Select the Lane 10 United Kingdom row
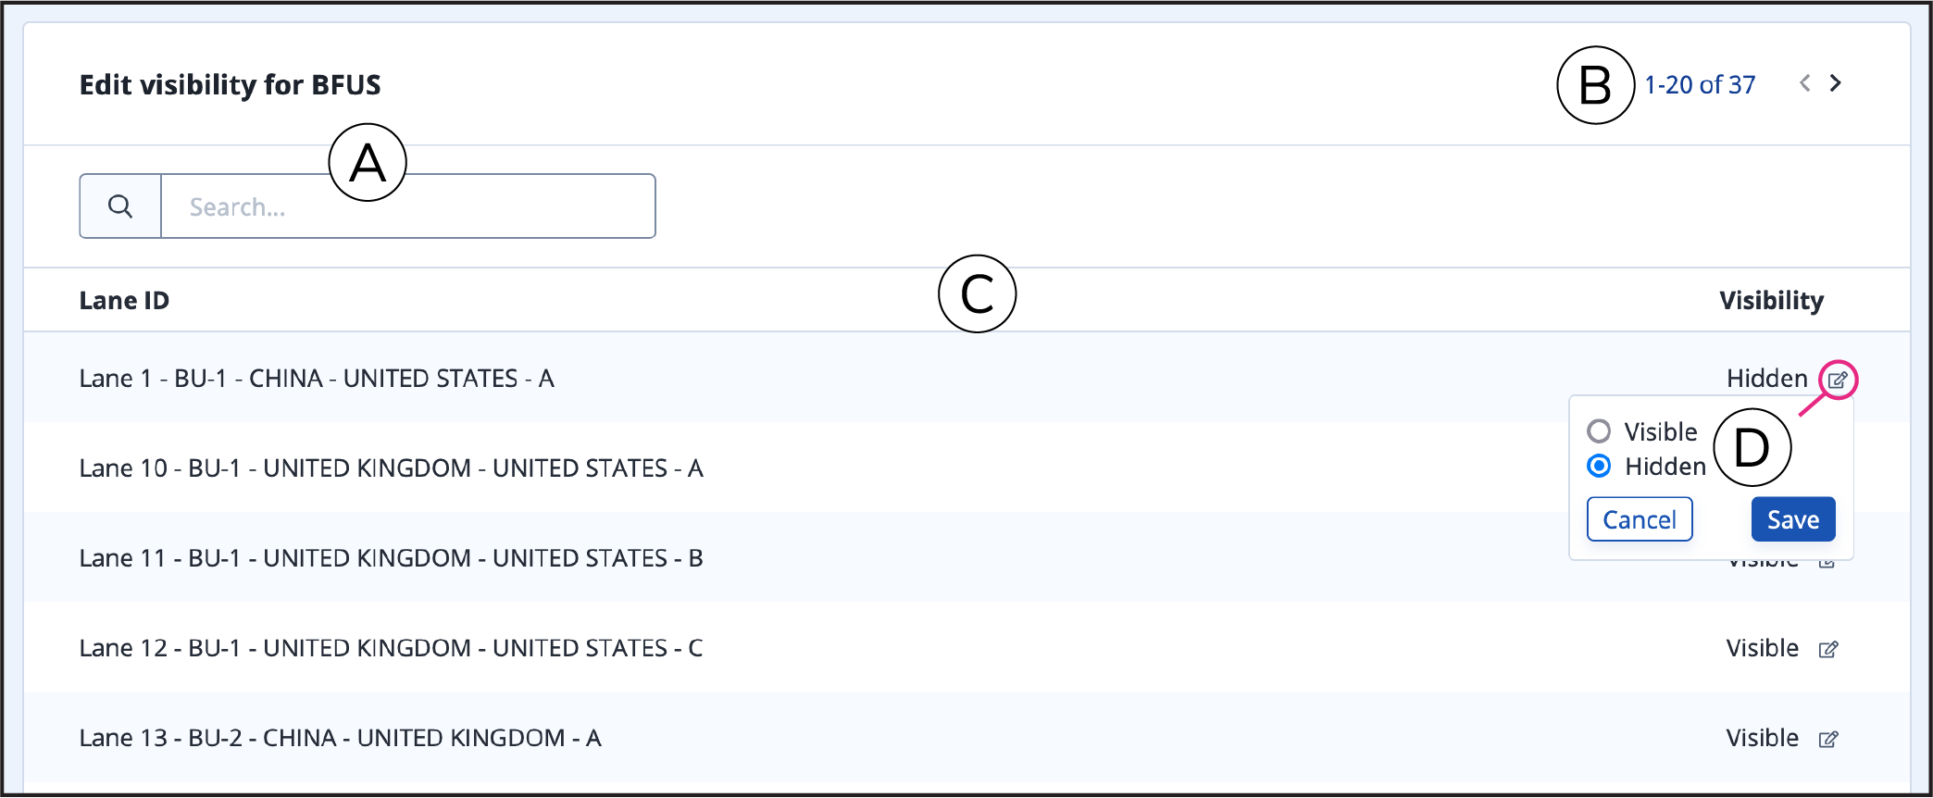This screenshot has width=1933, height=798. pyautogui.click(x=966, y=468)
